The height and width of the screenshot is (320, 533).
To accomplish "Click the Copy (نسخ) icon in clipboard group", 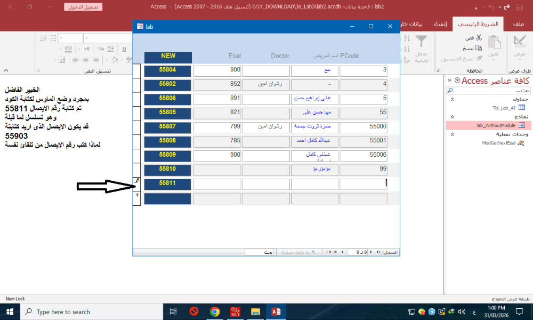I will coord(479,48).
